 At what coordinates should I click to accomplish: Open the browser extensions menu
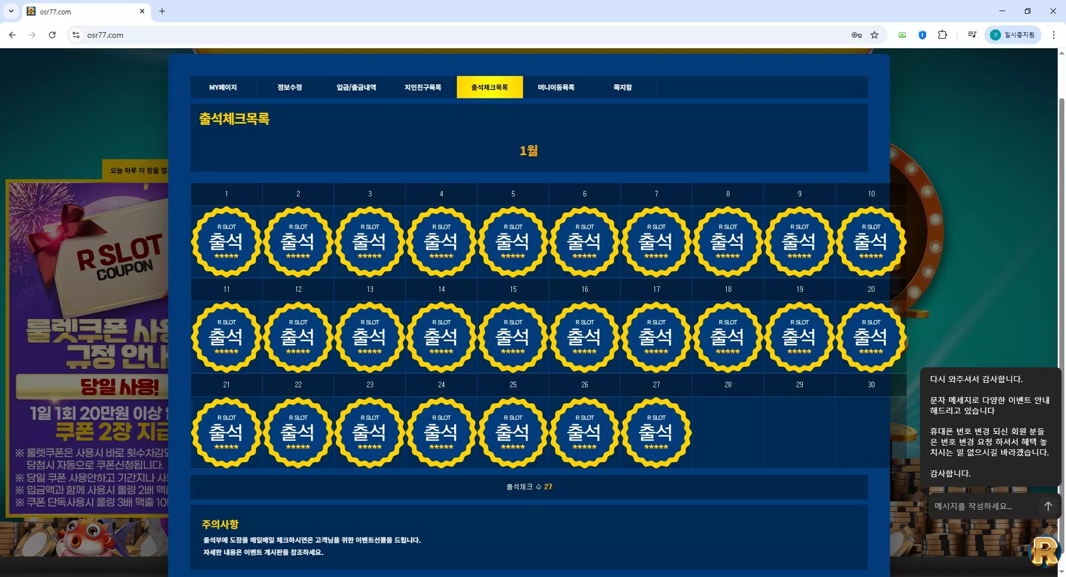tap(942, 35)
